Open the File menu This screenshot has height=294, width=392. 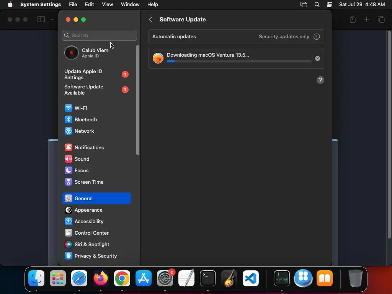(73, 5)
